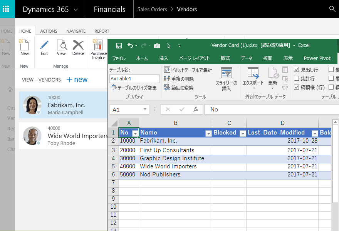The height and width of the screenshot is (231, 339).
Task: Click 重複の削除 tool
Action: pos(179,79)
